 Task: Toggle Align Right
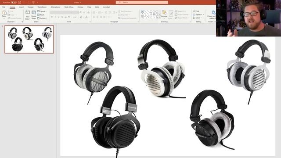click(101, 17)
